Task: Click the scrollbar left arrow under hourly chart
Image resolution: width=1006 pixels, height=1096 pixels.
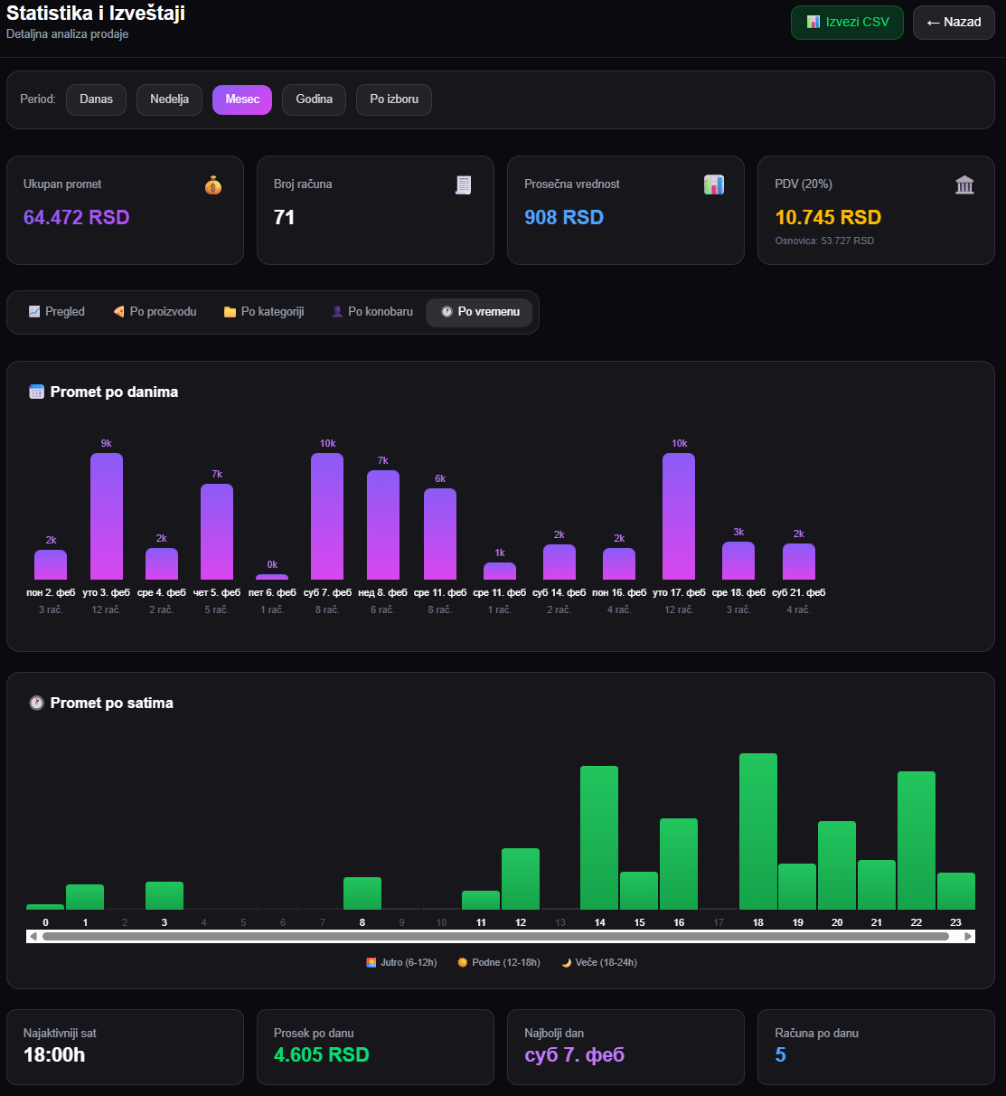Action: [x=33, y=937]
